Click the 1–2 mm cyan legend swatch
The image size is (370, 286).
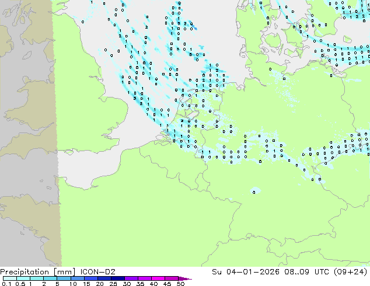[x=37, y=278]
